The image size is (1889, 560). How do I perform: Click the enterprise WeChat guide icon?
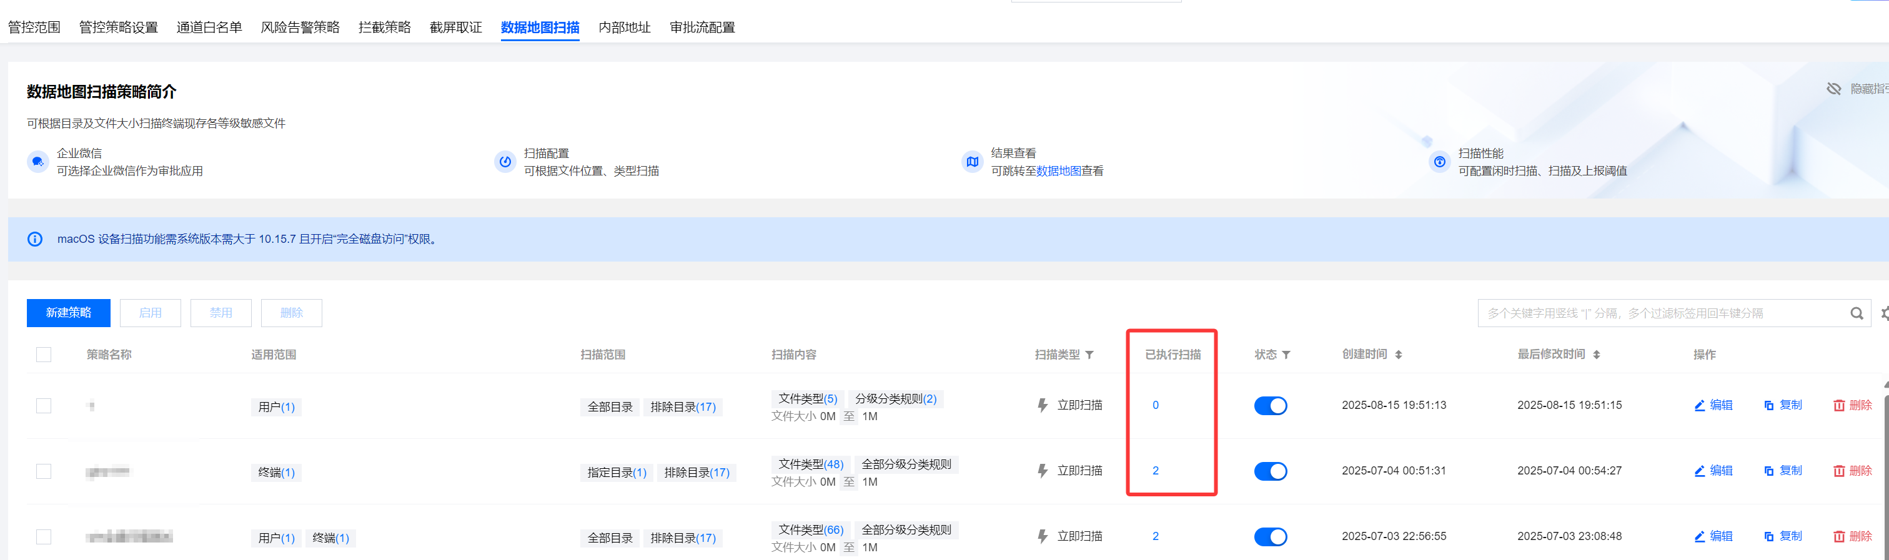(x=37, y=162)
